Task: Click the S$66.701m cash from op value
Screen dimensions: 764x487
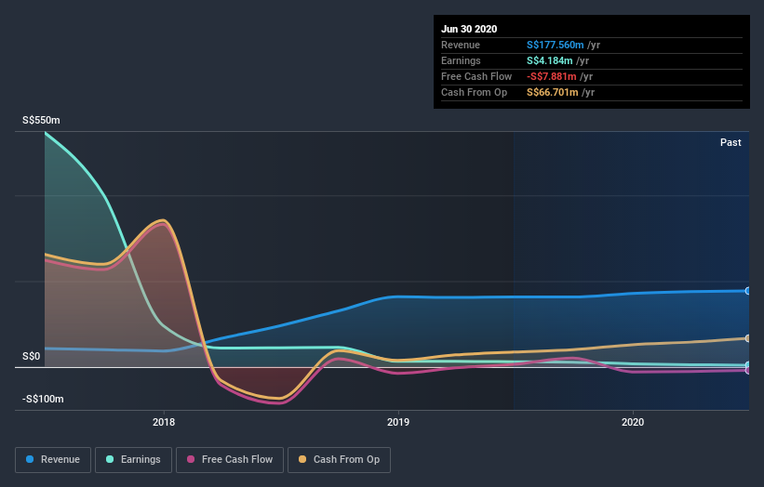Action: [x=553, y=92]
